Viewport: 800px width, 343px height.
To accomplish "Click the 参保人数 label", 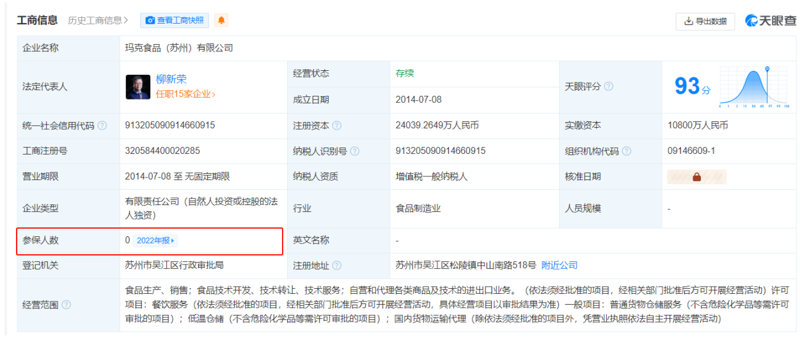I will coord(40,240).
